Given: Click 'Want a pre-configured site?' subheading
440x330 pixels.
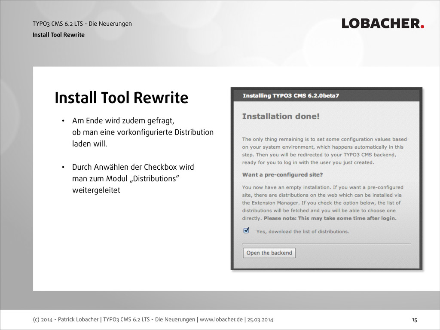Looking at the screenshot, I should 283,174.
